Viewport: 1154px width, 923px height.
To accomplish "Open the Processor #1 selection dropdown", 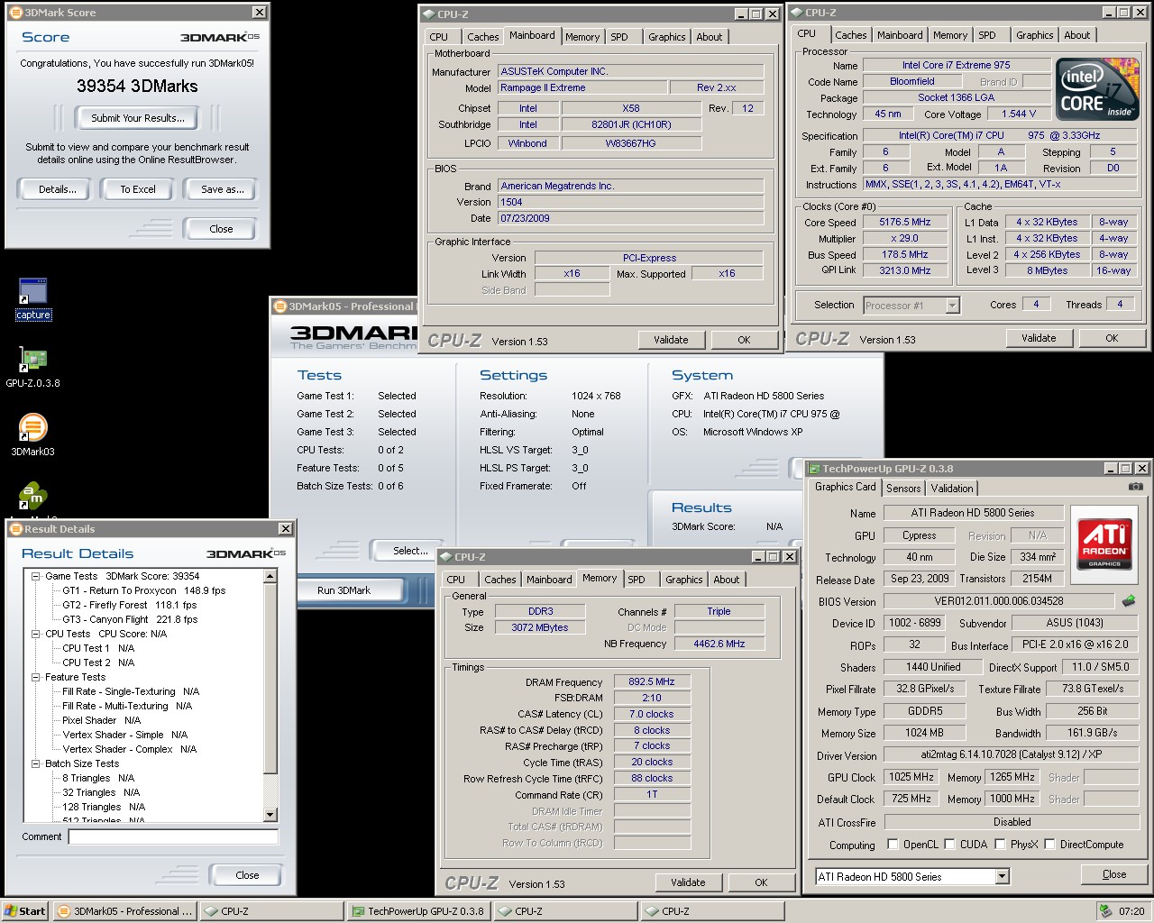I will [952, 306].
